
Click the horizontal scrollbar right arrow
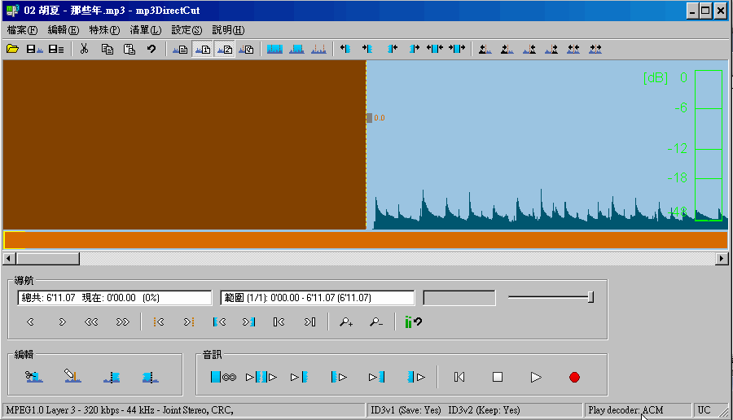[722, 258]
